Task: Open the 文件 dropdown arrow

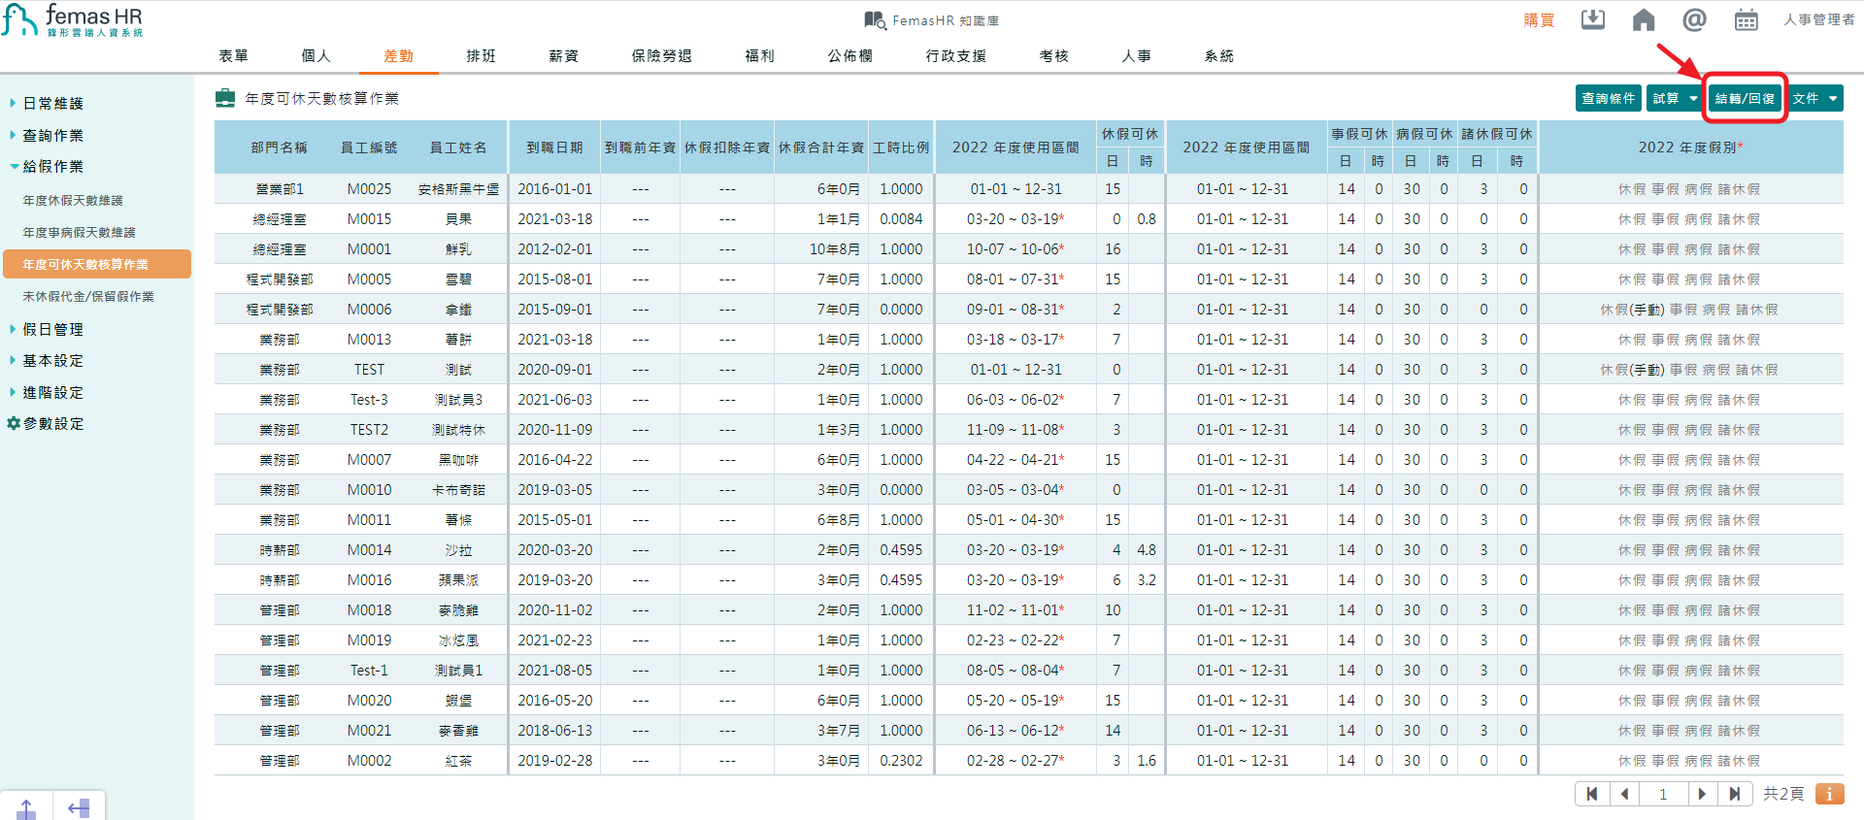Action: tap(1833, 98)
